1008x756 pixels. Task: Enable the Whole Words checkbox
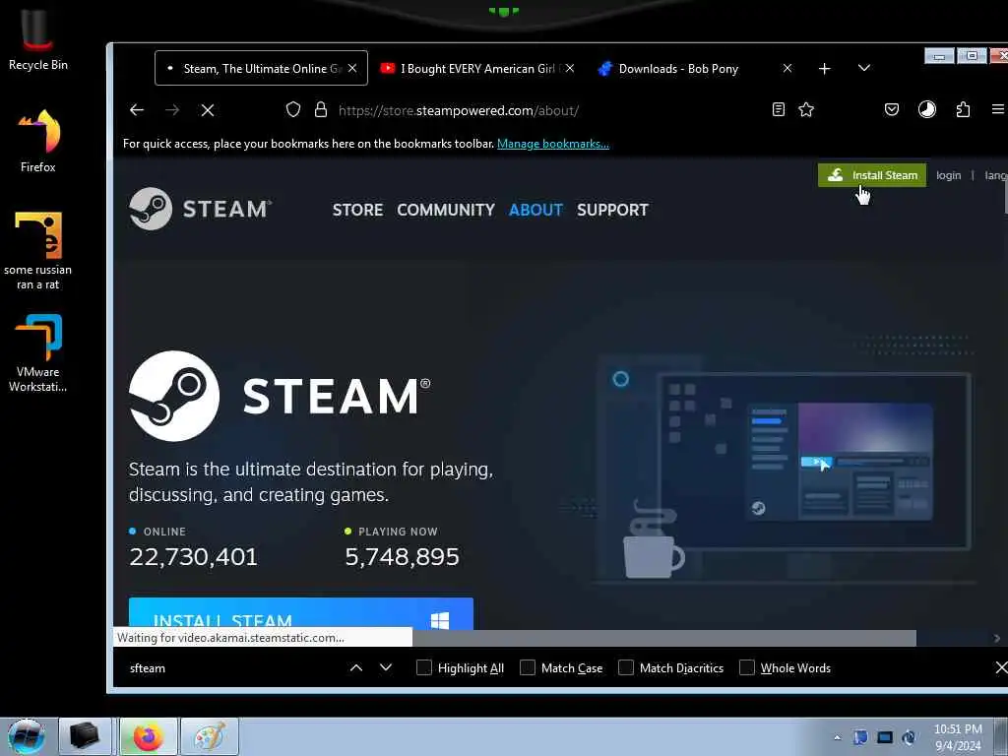click(747, 668)
